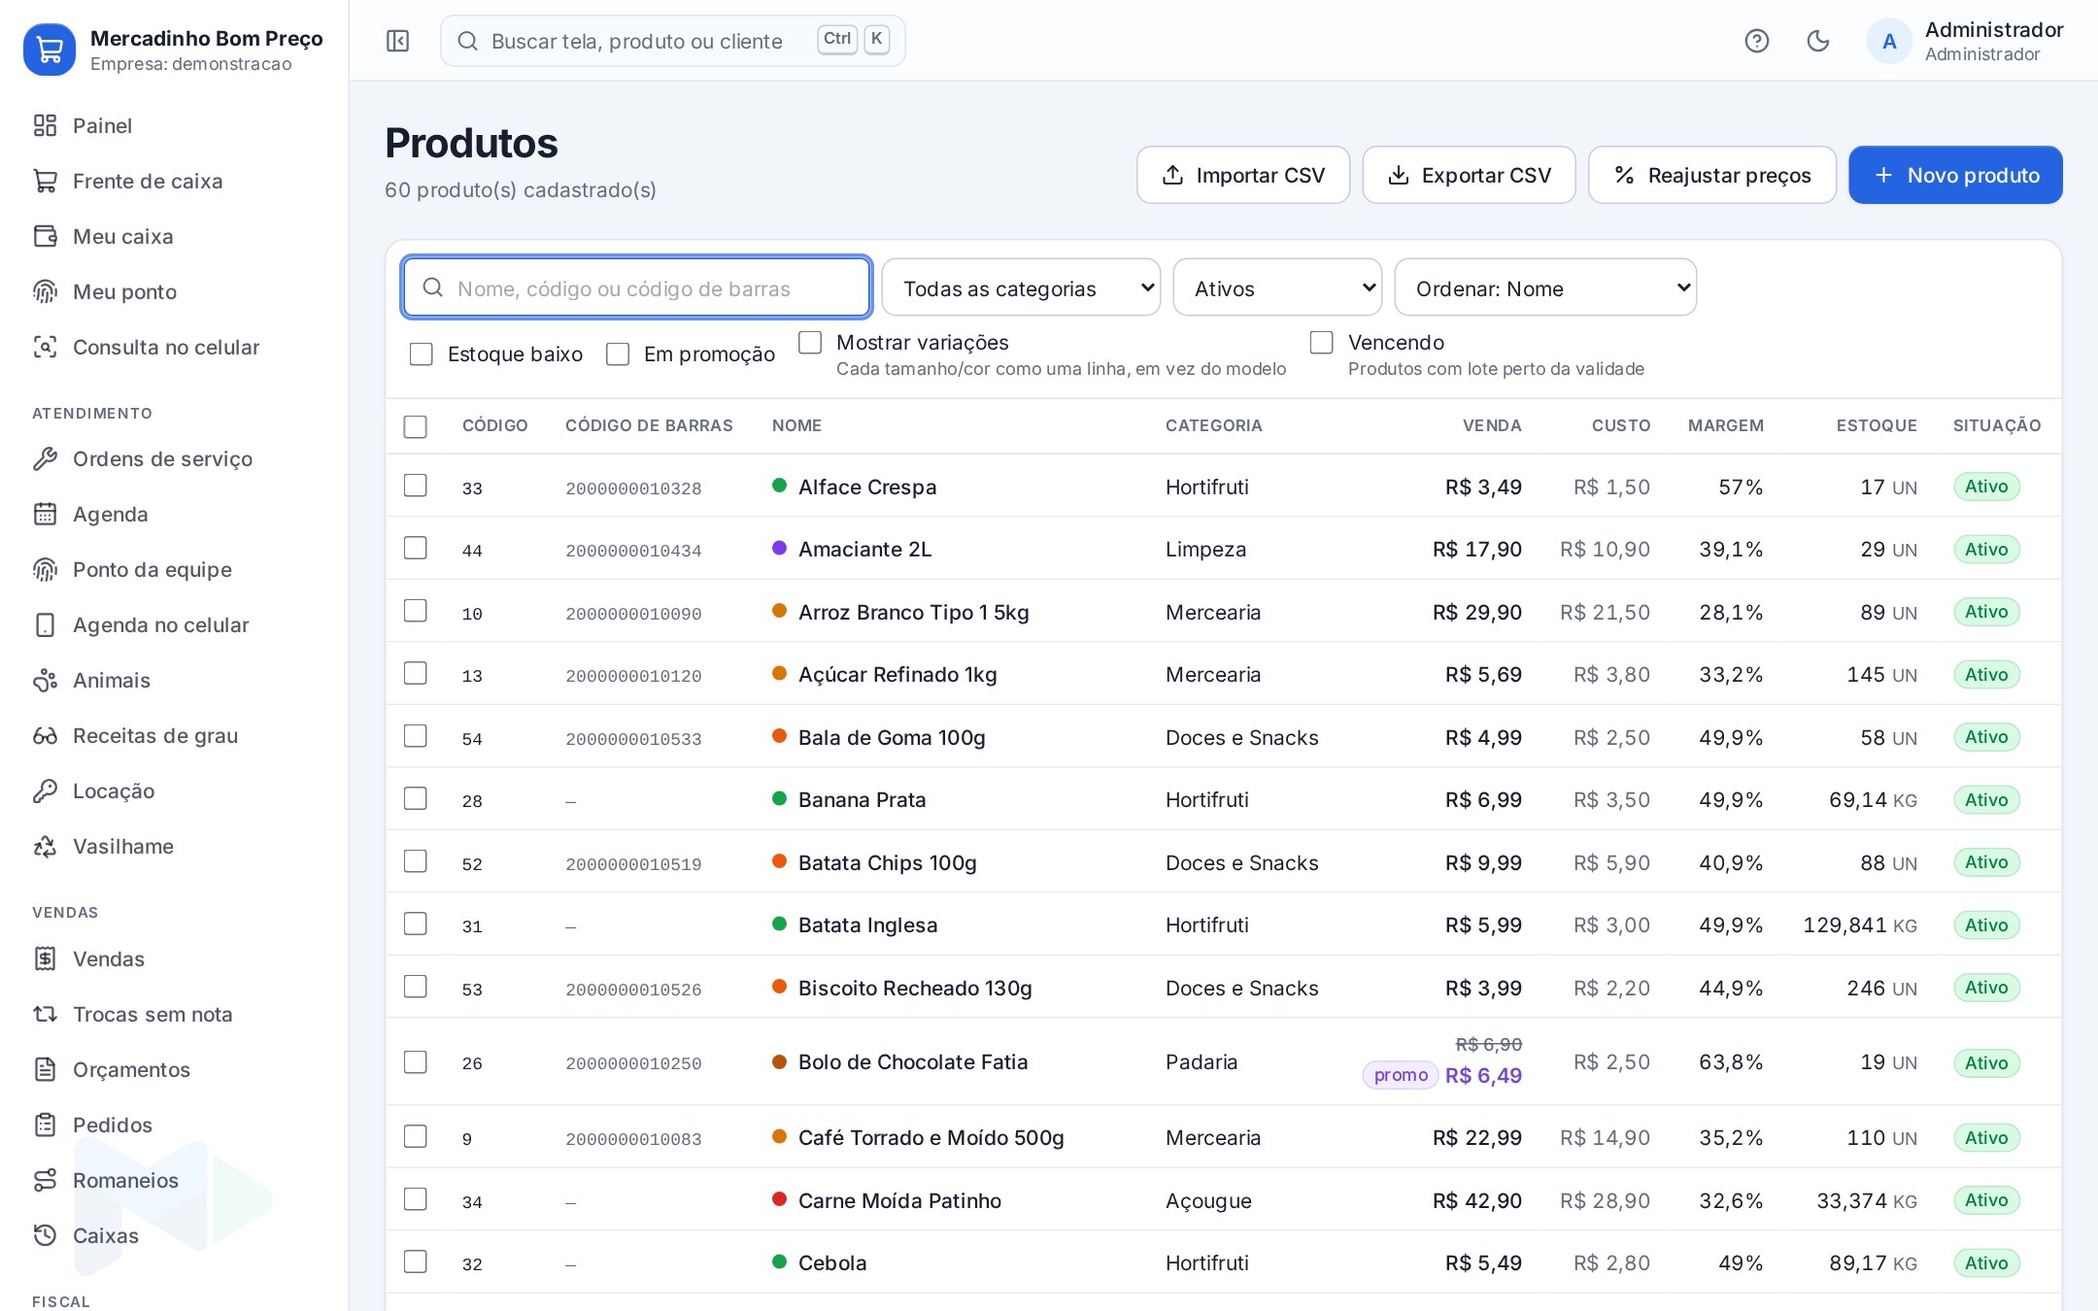Open Painel from the sidebar
Screen dimensions: 2098x1311
174,125
